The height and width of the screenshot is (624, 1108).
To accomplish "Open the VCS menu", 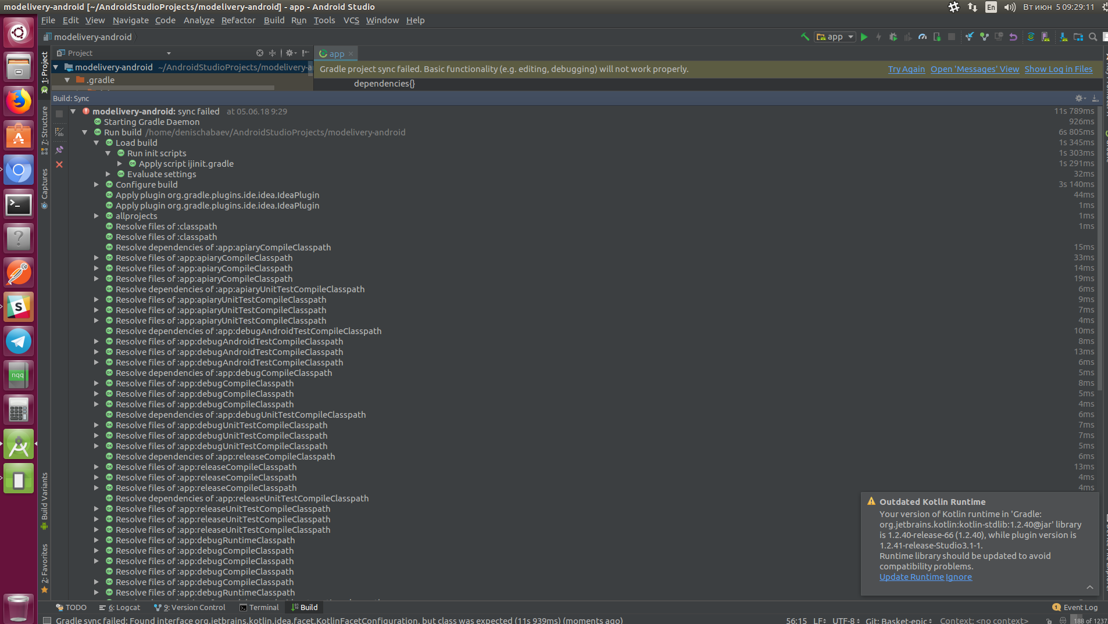I will coord(351,20).
